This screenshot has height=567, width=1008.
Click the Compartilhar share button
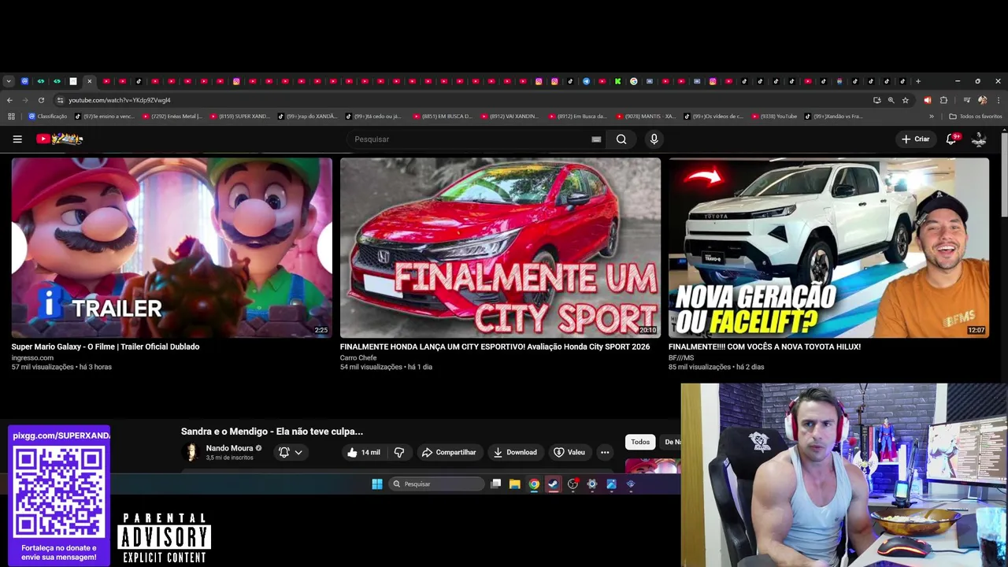pyautogui.click(x=449, y=452)
